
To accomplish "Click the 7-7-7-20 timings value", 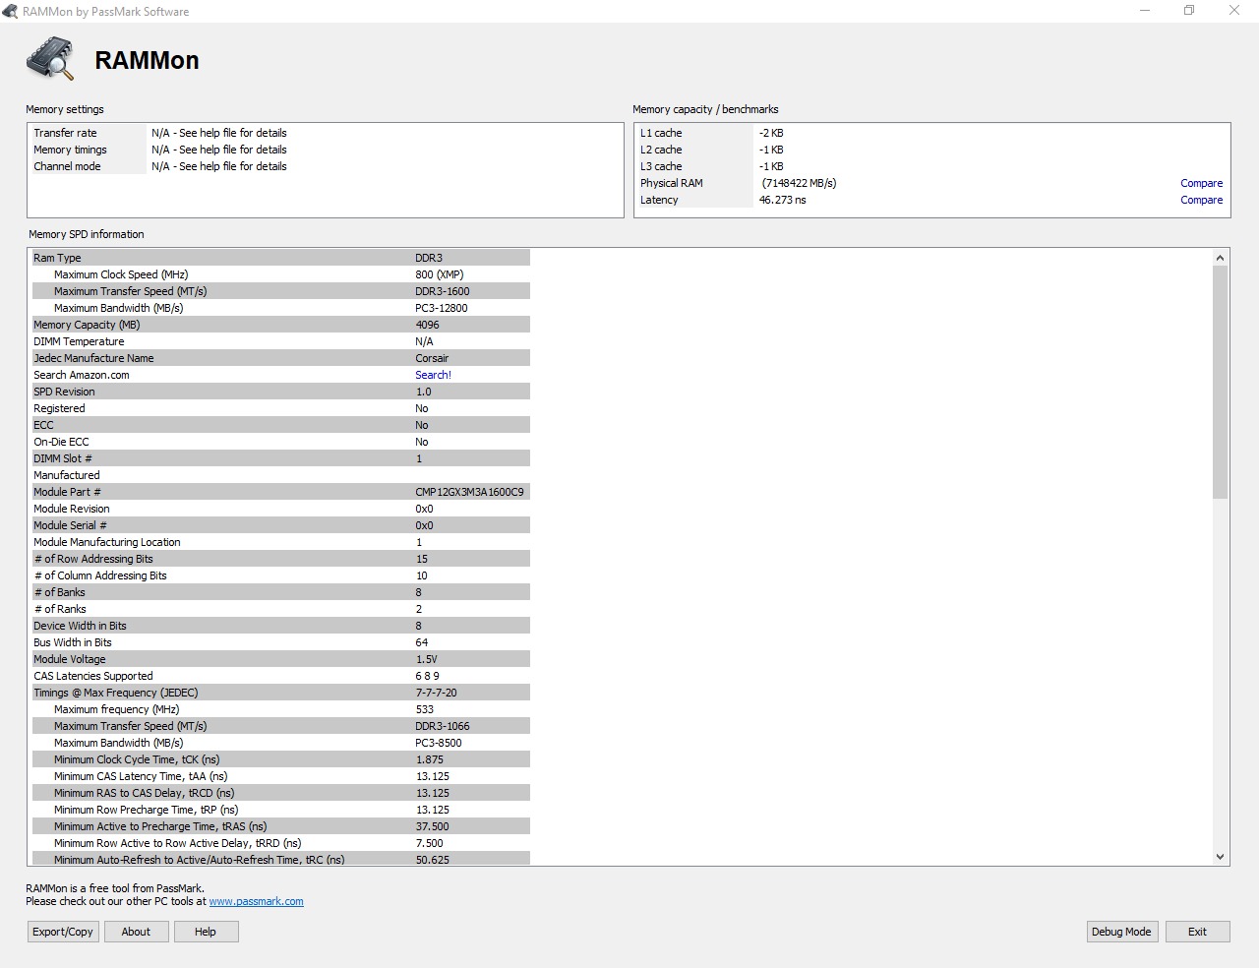I will tap(436, 693).
